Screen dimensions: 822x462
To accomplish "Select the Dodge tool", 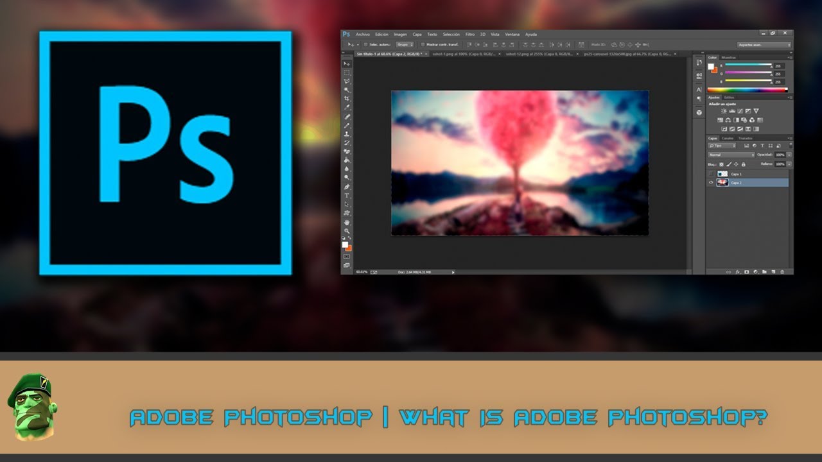I will [x=347, y=177].
